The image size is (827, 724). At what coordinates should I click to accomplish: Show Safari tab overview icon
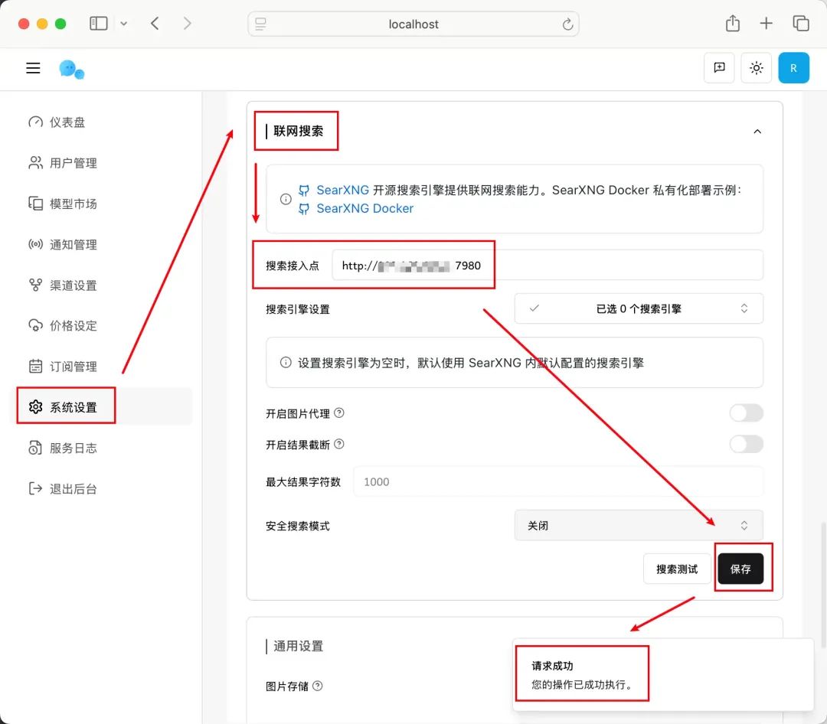801,24
